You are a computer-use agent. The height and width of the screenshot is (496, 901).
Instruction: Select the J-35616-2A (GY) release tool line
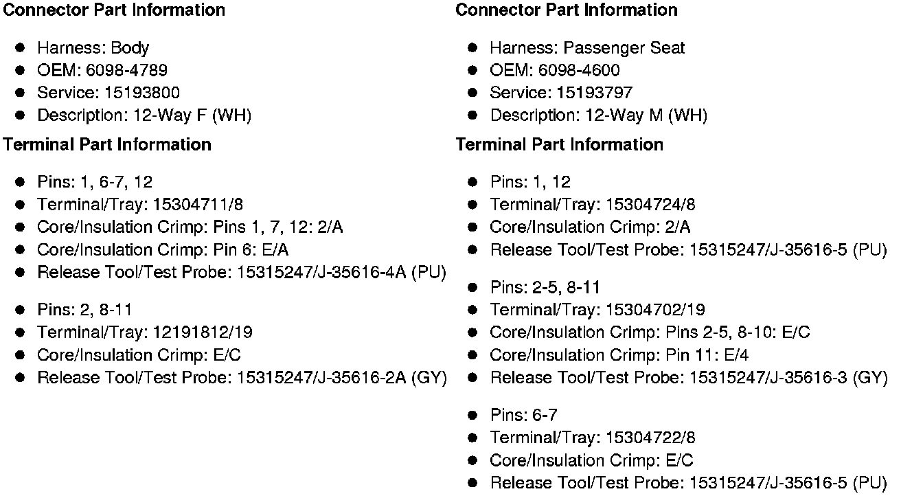pyautogui.click(x=242, y=378)
